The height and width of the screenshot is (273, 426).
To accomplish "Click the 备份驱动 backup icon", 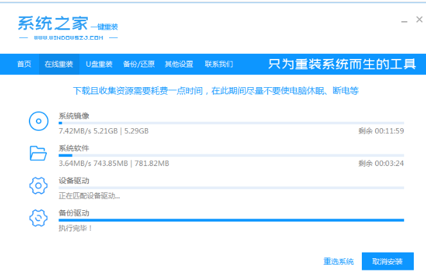I will tap(38, 218).
